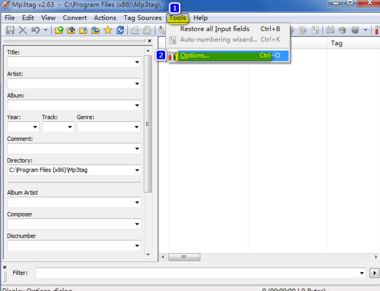Expand the Year field dropdown
Viewport: 380px width, 291px height.
pos(35,127)
